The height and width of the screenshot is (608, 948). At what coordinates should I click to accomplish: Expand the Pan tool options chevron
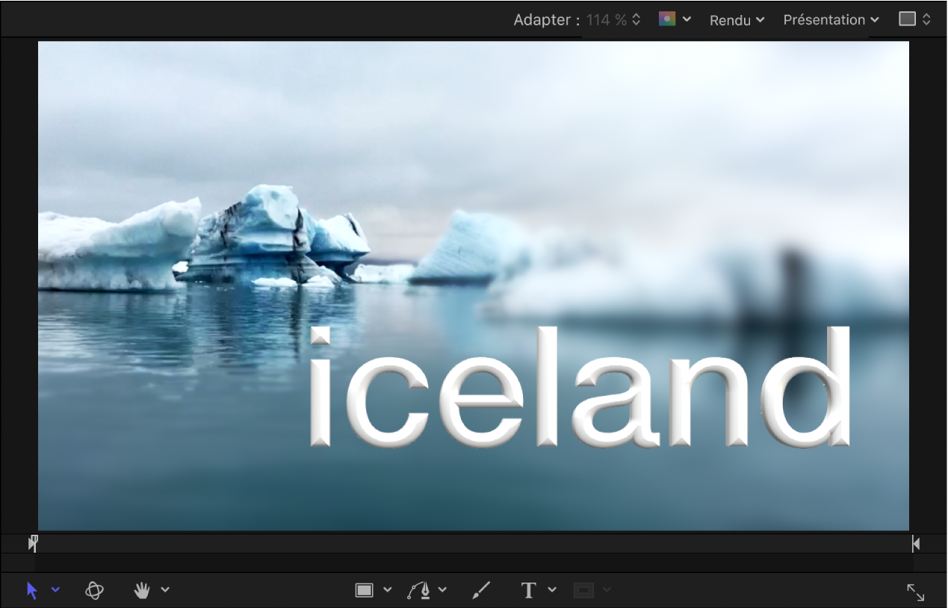(165, 590)
